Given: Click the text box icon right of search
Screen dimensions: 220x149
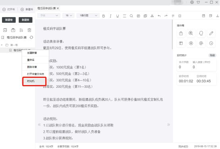Looking at the screenshot, I should (138, 16).
